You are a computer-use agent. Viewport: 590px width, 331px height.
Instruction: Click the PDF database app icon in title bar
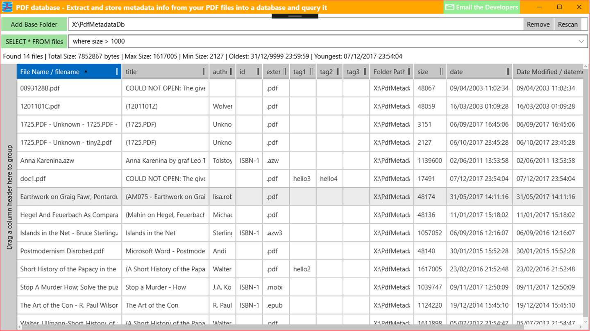[x=8, y=7]
